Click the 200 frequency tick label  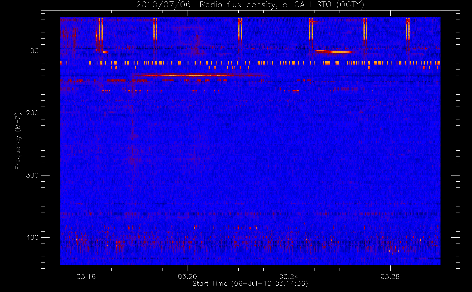pos(32,113)
